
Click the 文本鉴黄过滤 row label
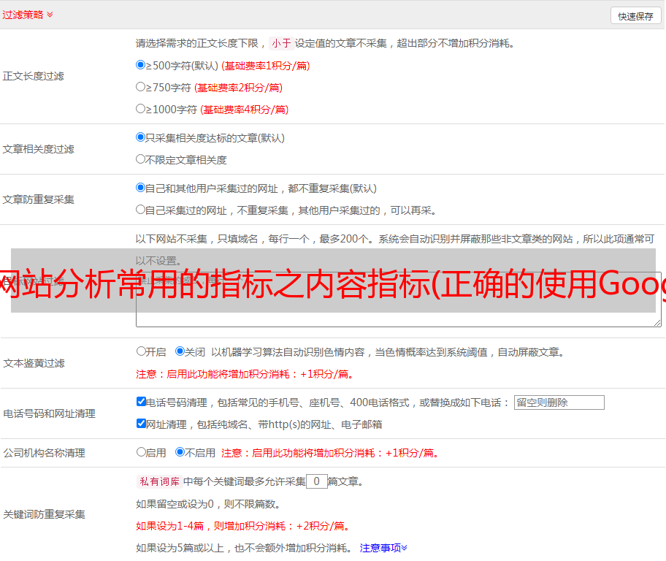pos(34,363)
